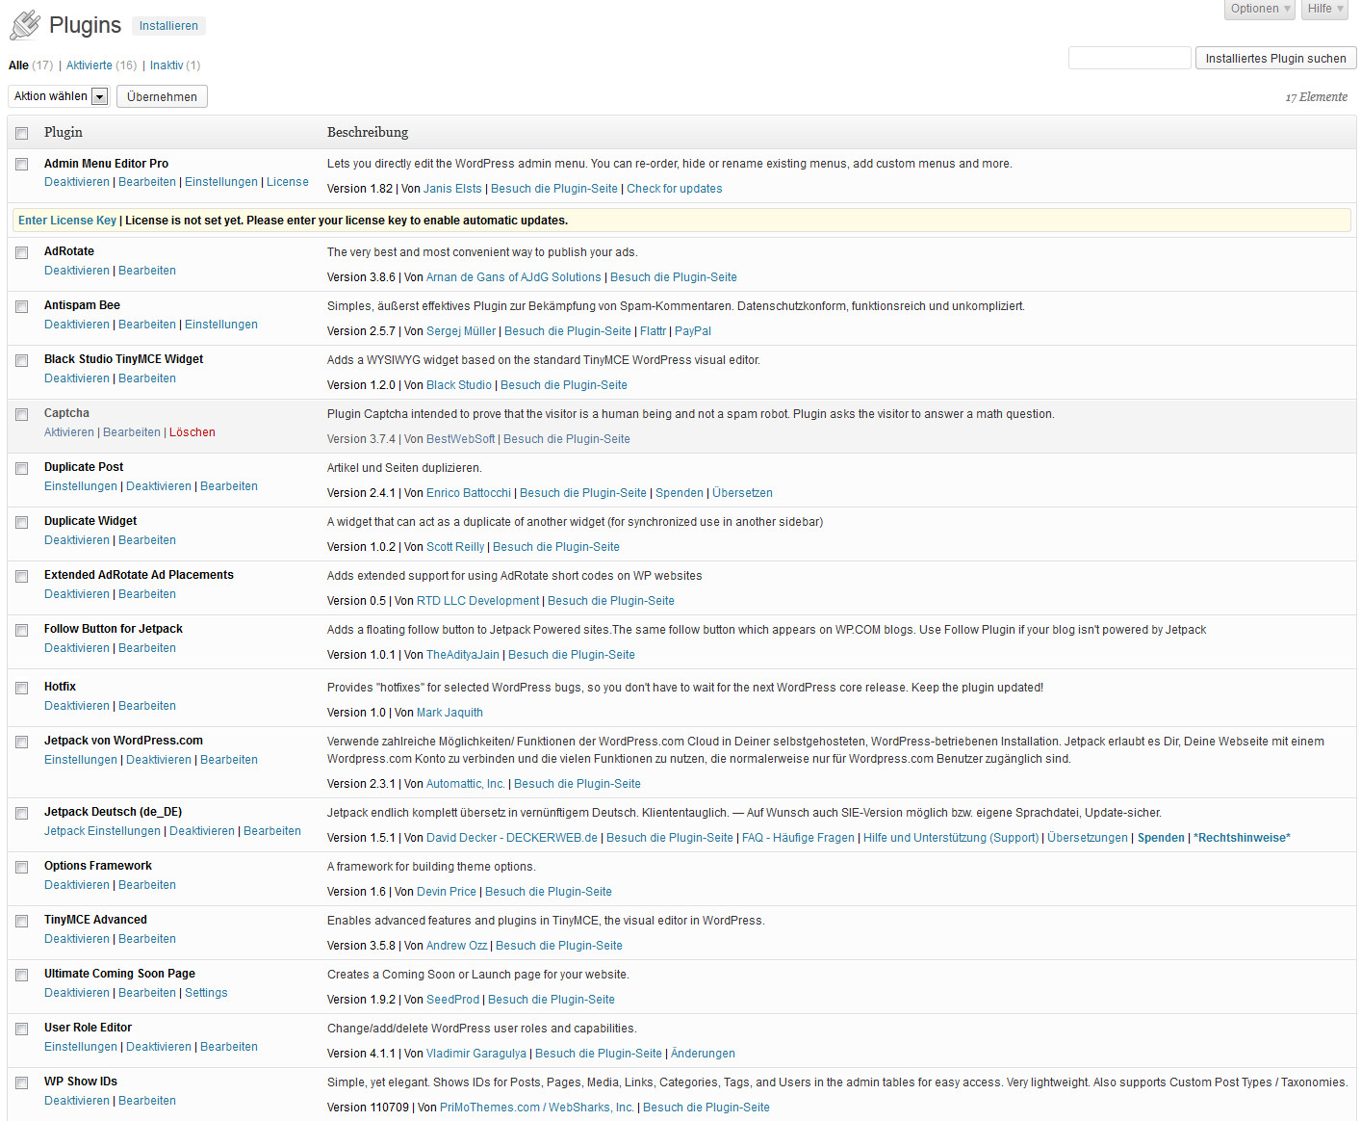
Task: Open Einstellungen for Jetpack von WordPress.com
Action: (x=81, y=760)
